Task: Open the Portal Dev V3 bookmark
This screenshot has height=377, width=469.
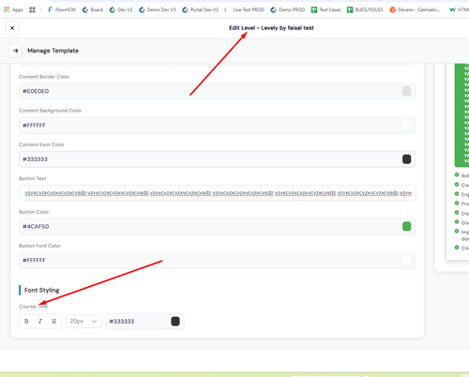Action: (x=201, y=9)
